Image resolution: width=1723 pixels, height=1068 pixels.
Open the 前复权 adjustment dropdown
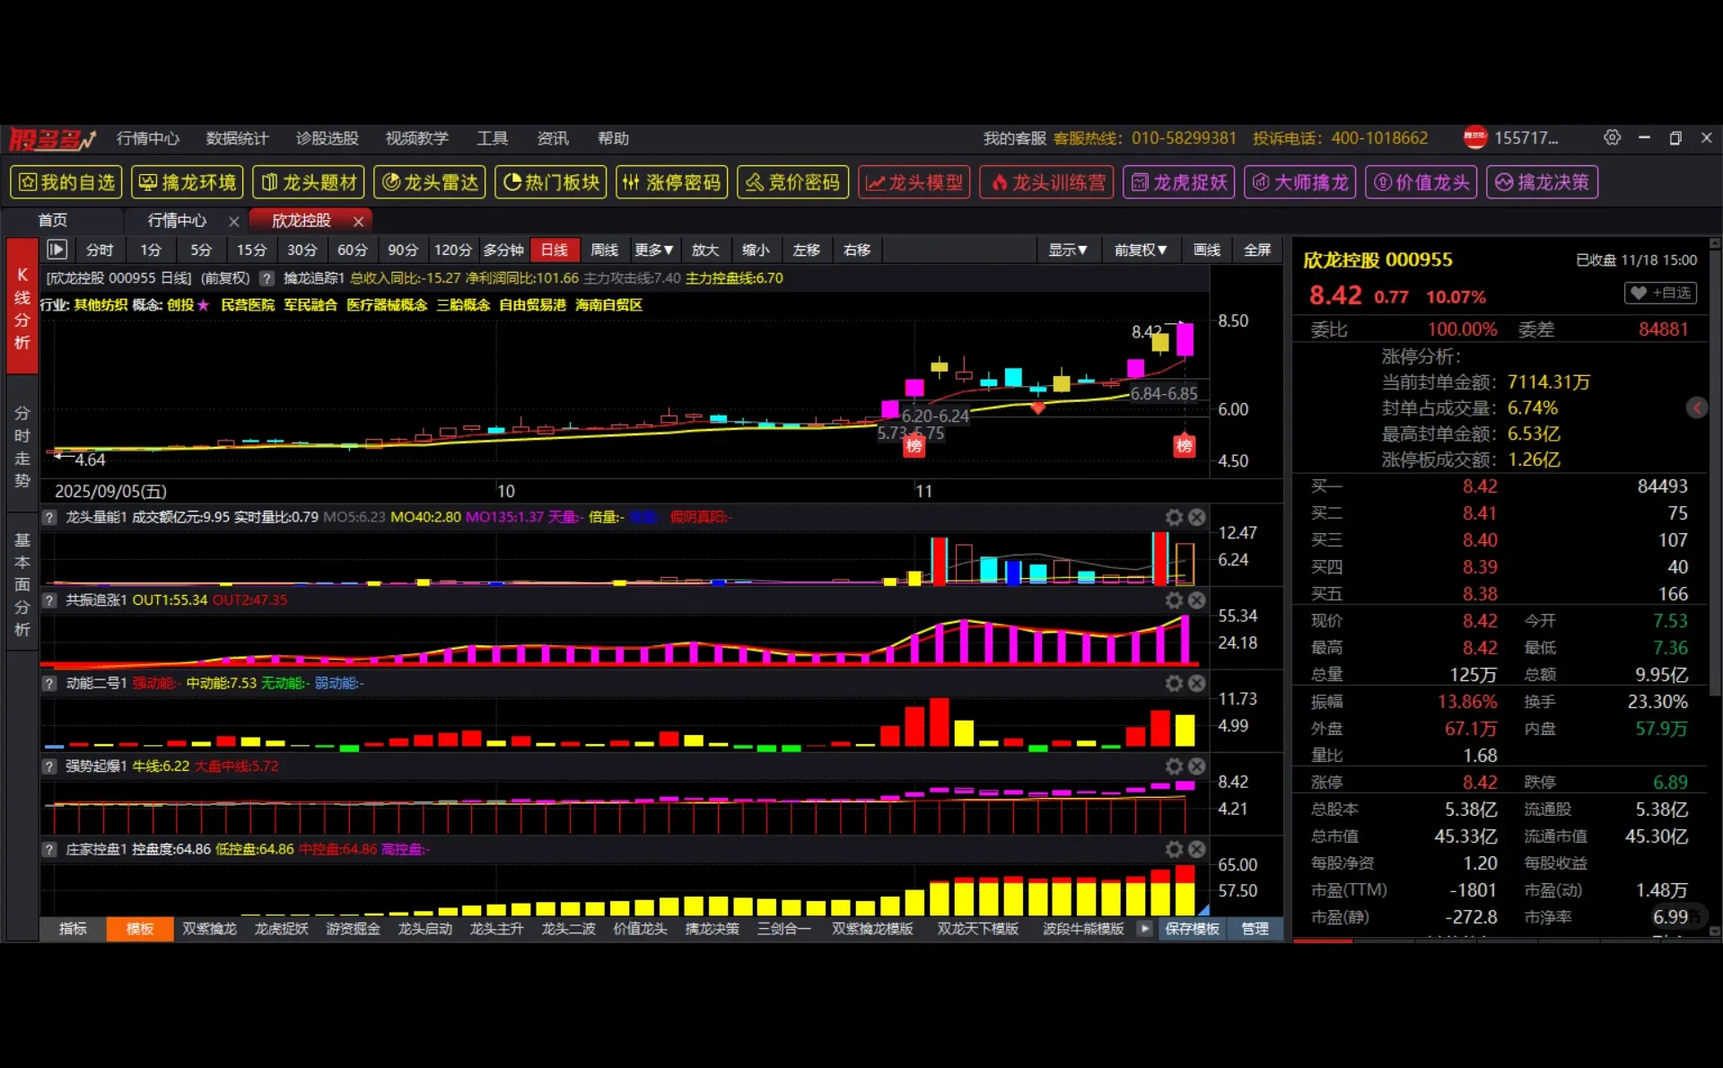(x=1140, y=249)
